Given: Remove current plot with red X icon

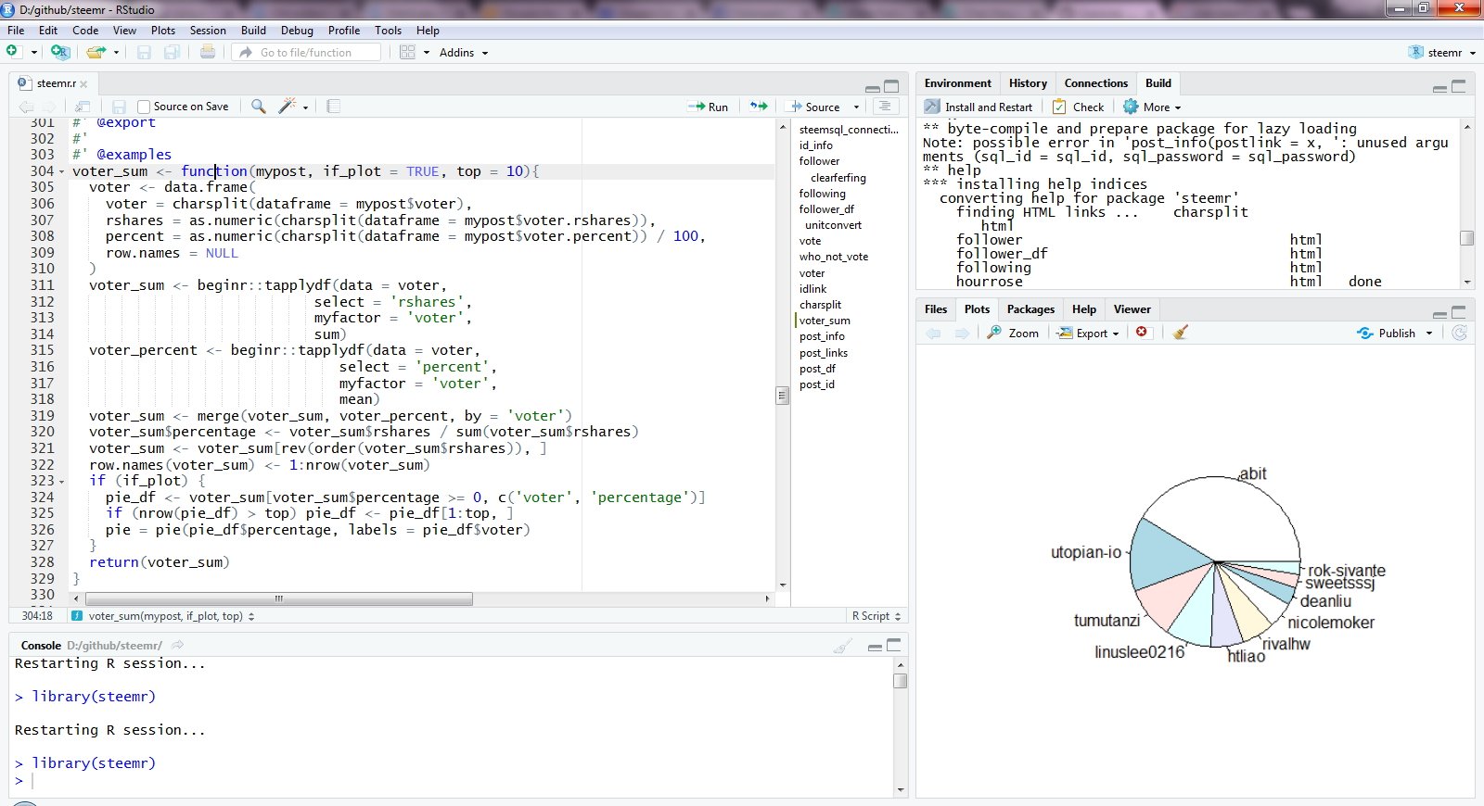Looking at the screenshot, I should 1142,333.
